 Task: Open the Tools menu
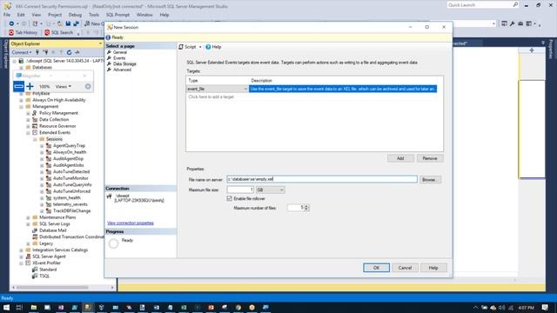click(x=94, y=15)
